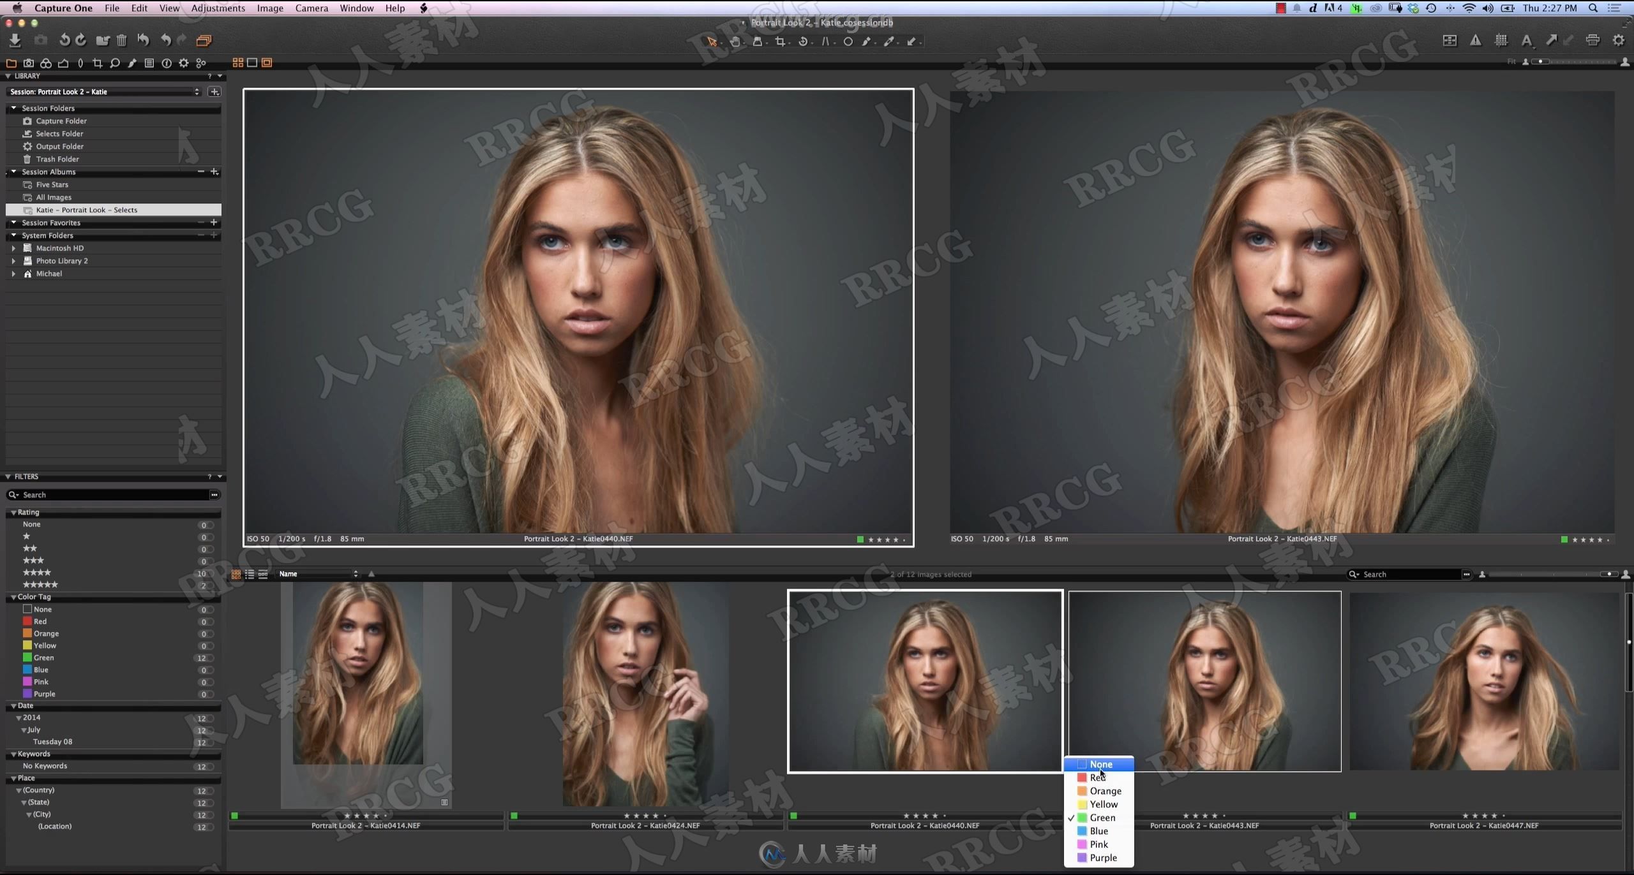Expand the Date filter section
The width and height of the screenshot is (1634, 875).
tap(12, 705)
